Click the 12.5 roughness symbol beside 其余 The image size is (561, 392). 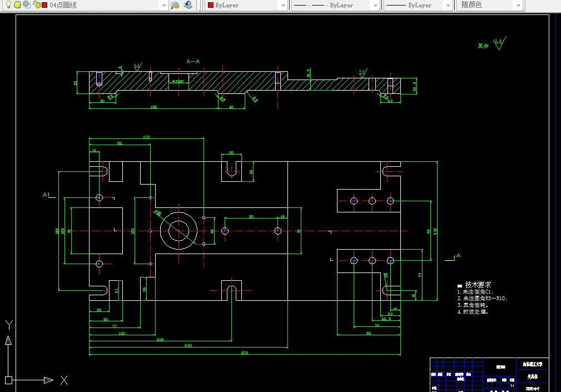tap(500, 43)
